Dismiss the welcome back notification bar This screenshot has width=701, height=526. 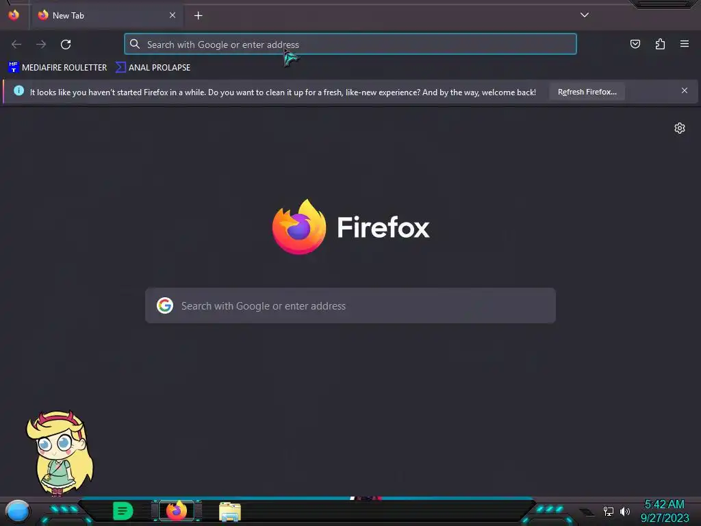[x=685, y=91]
